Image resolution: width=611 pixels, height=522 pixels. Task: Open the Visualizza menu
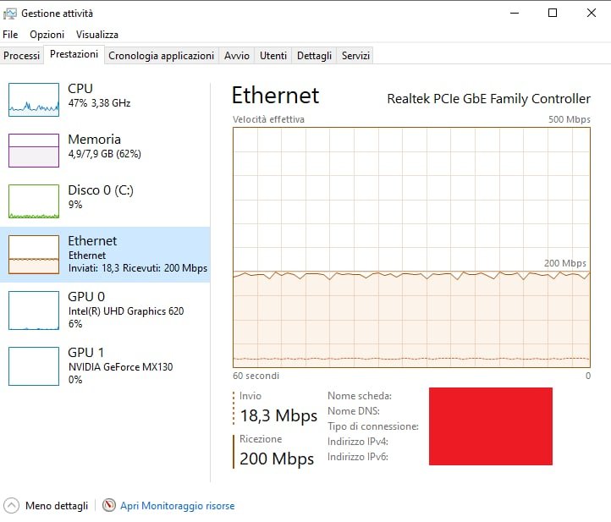[x=97, y=35]
